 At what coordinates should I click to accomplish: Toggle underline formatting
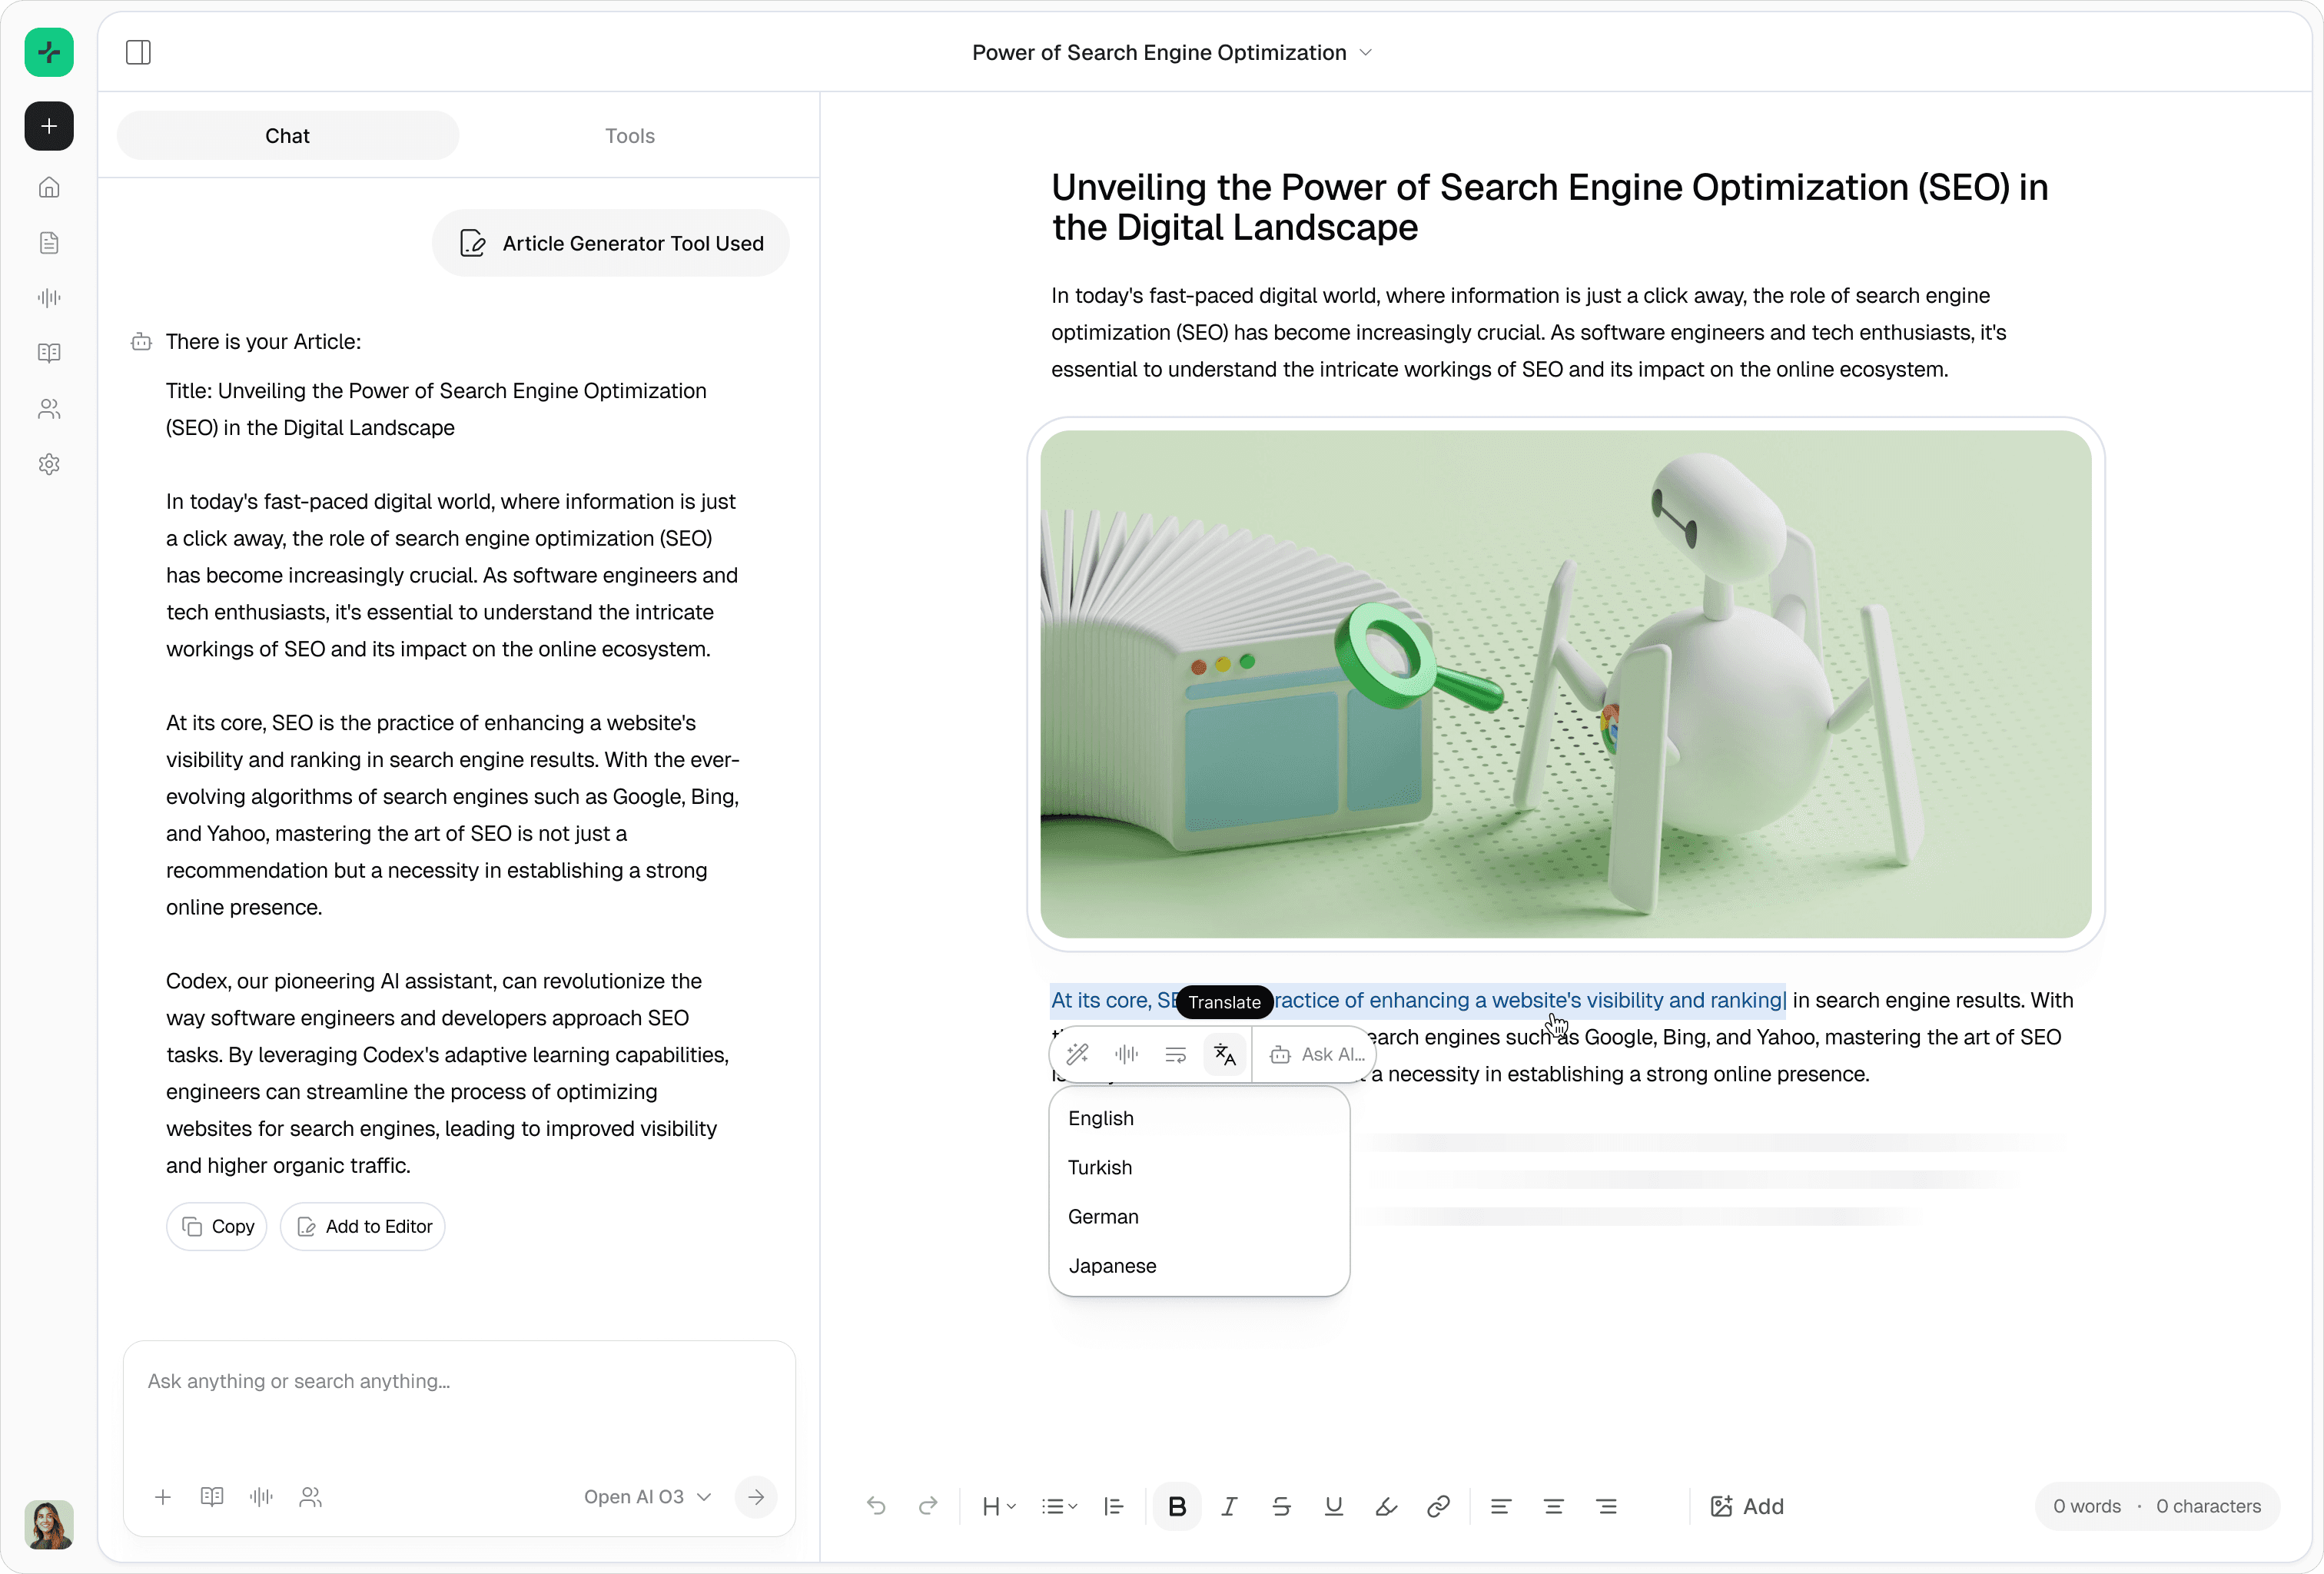point(1333,1506)
